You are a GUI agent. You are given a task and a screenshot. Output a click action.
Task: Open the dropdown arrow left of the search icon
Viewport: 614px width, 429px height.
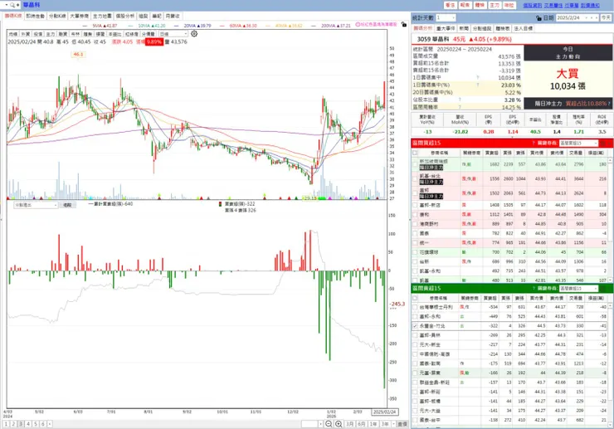[7, 5]
